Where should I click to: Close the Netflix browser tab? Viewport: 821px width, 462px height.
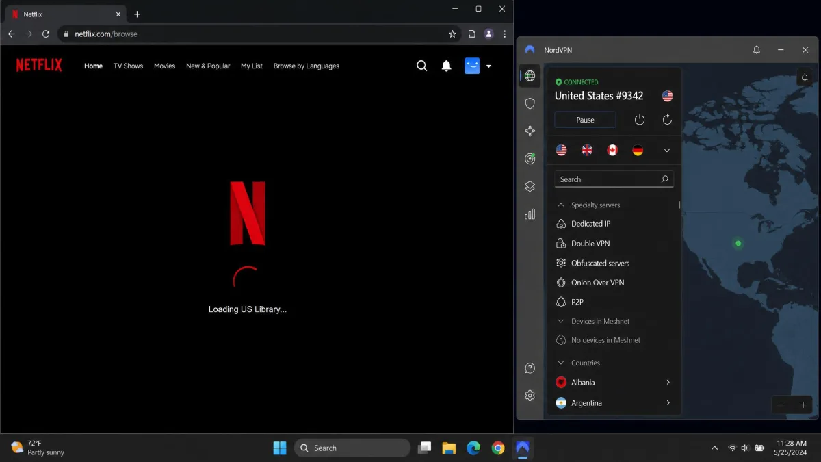click(x=118, y=14)
